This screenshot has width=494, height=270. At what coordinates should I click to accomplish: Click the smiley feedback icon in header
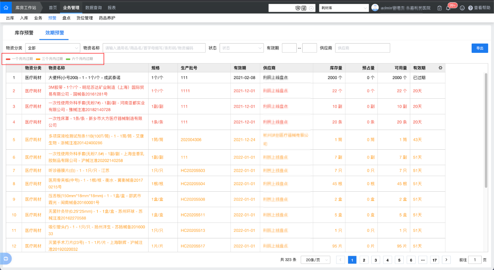tap(462, 8)
